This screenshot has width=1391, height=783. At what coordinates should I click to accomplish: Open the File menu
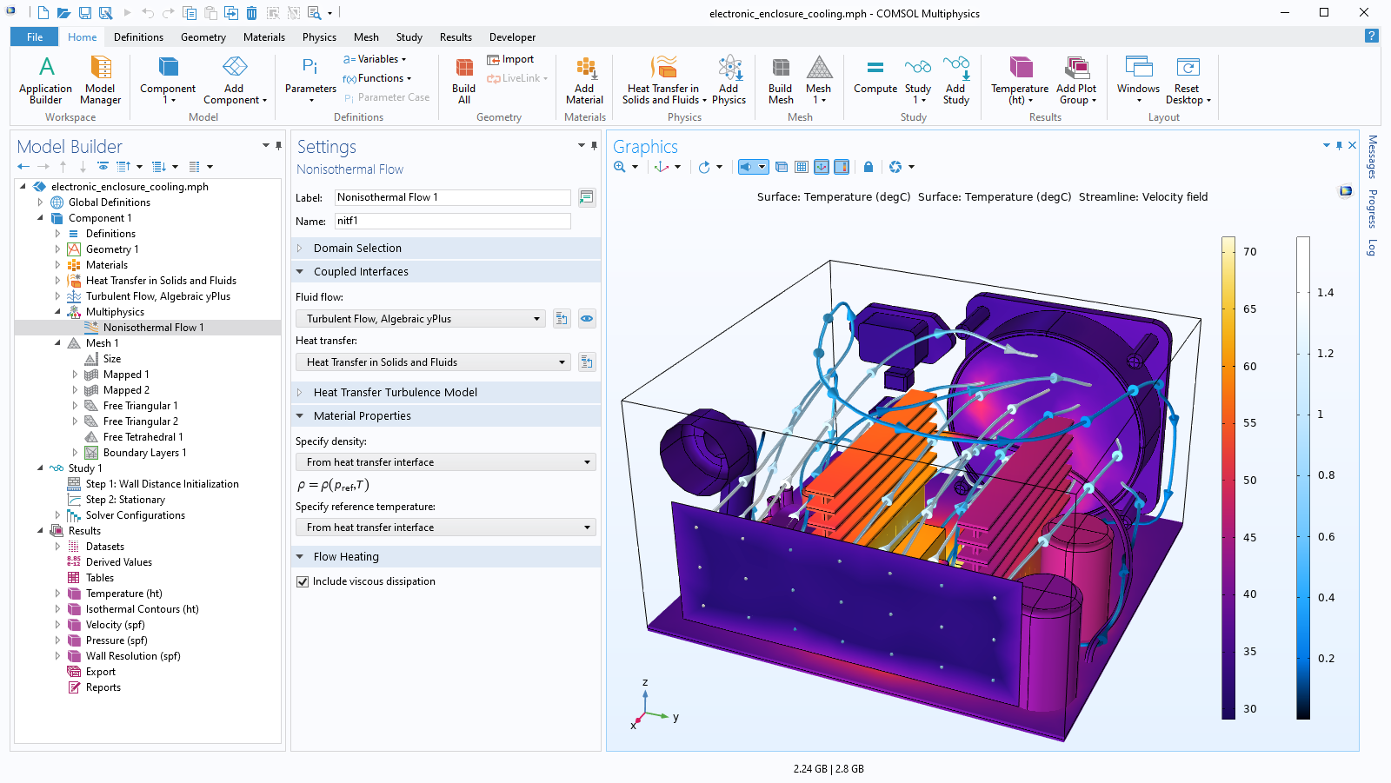[35, 37]
